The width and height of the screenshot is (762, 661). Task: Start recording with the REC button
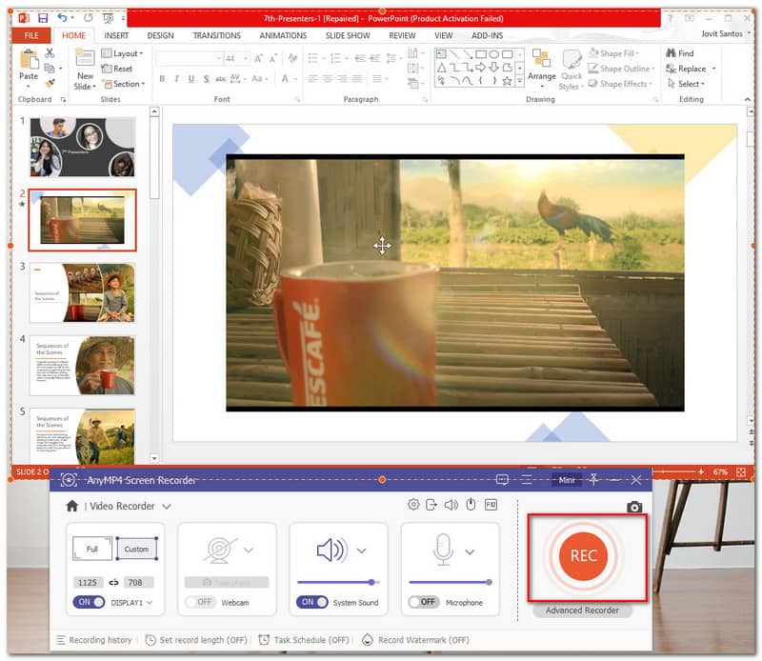[x=583, y=555]
